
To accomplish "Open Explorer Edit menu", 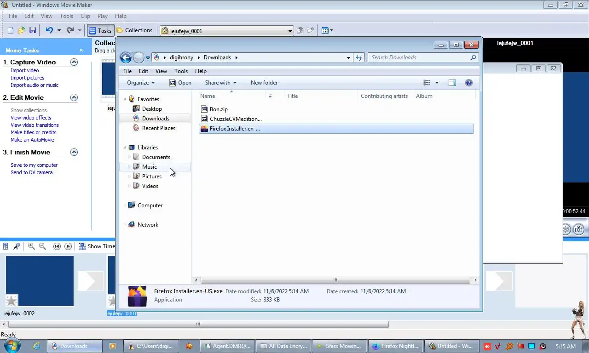I will (x=144, y=71).
